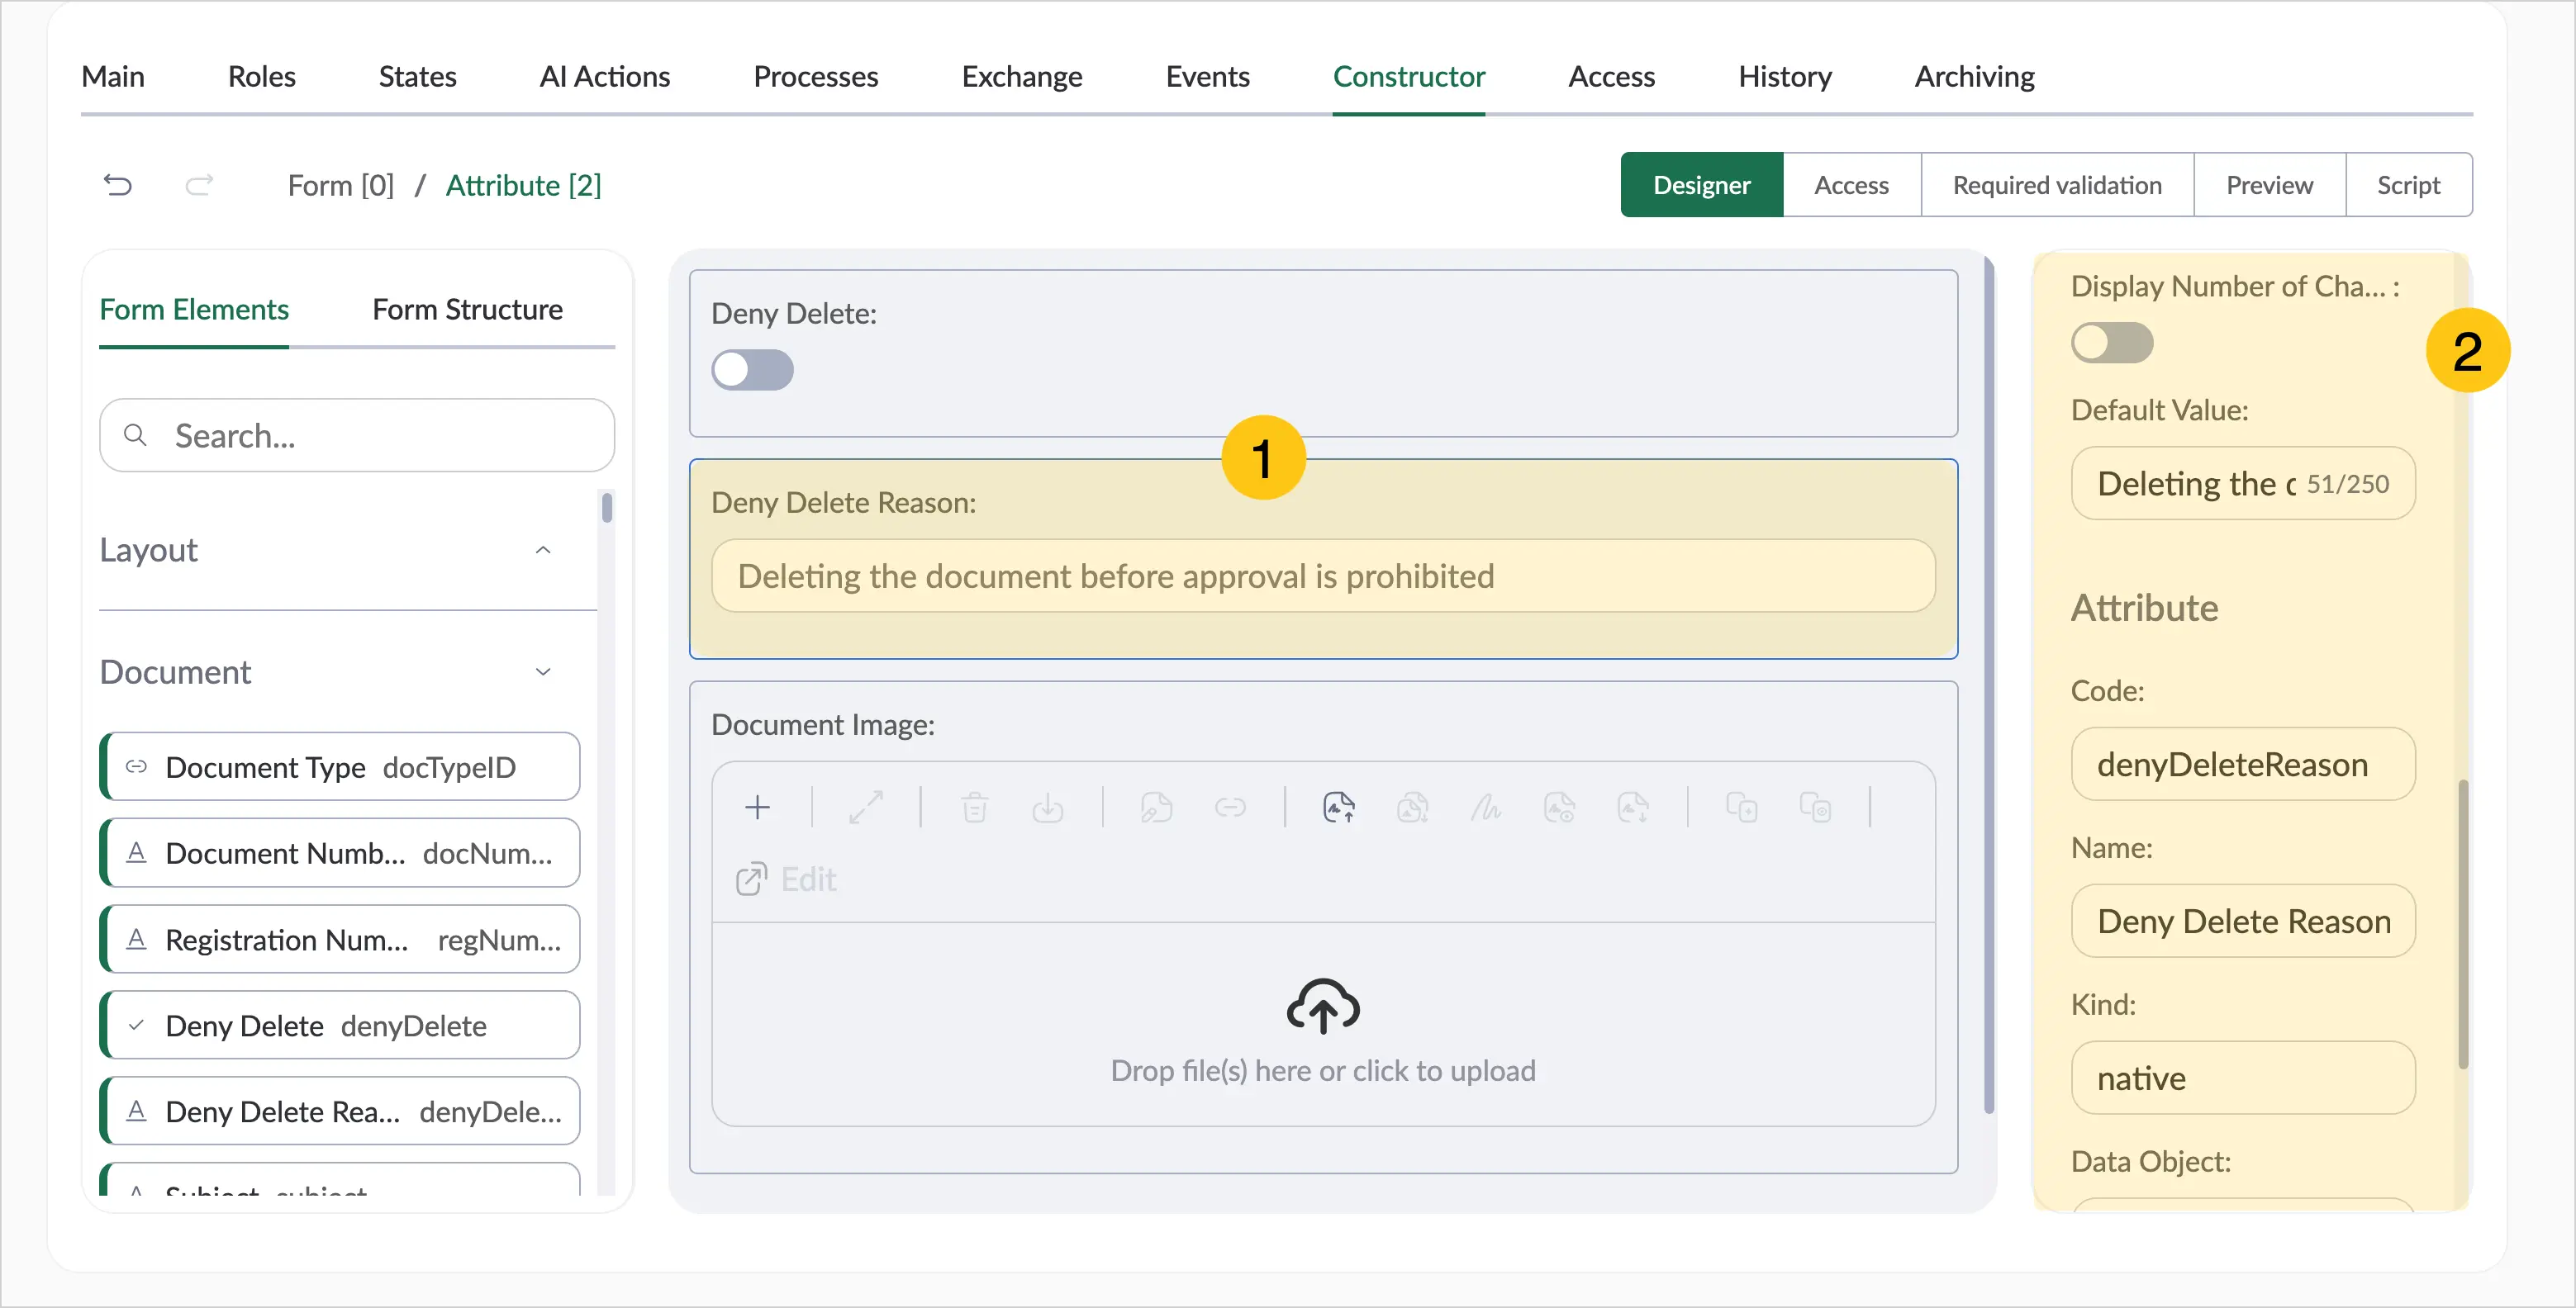Click the Form [0] breadcrumb link

coord(341,185)
